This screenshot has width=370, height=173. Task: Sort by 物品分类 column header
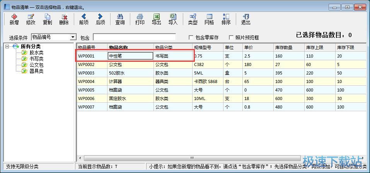[x=173, y=47]
